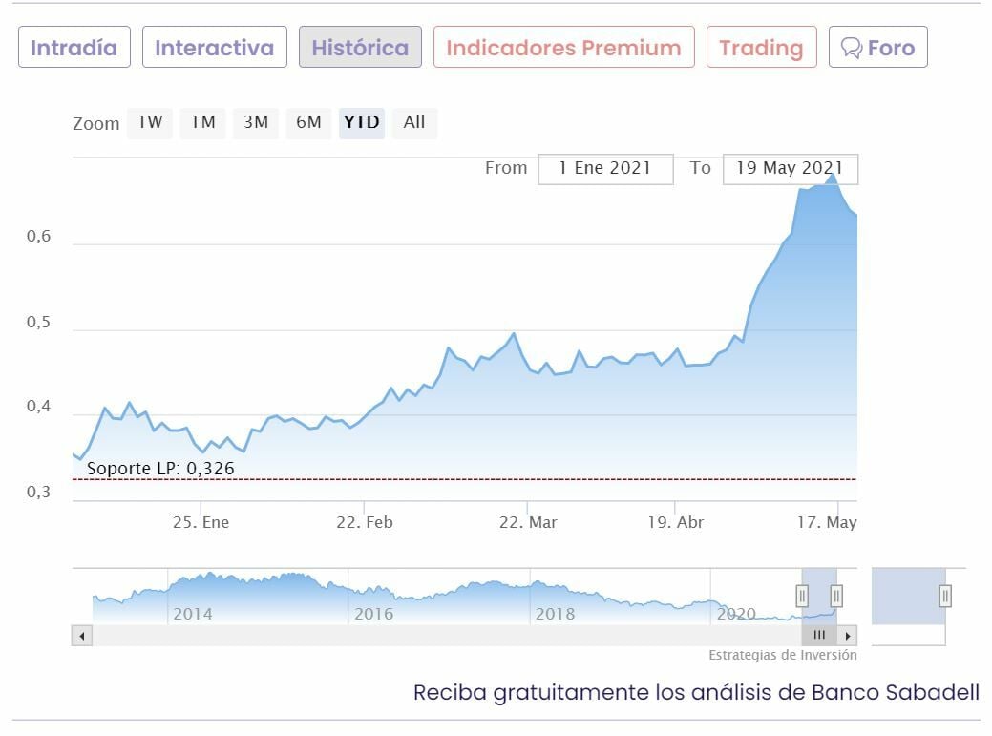Open the Interactiva chart tab
Image resolution: width=992 pixels, height=736 pixels.
[214, 48]
